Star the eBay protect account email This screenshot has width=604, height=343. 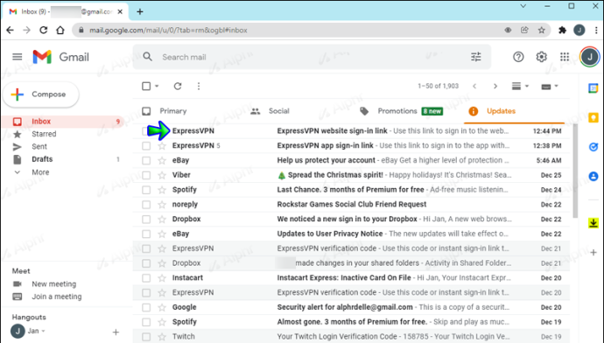pos(162,160)
